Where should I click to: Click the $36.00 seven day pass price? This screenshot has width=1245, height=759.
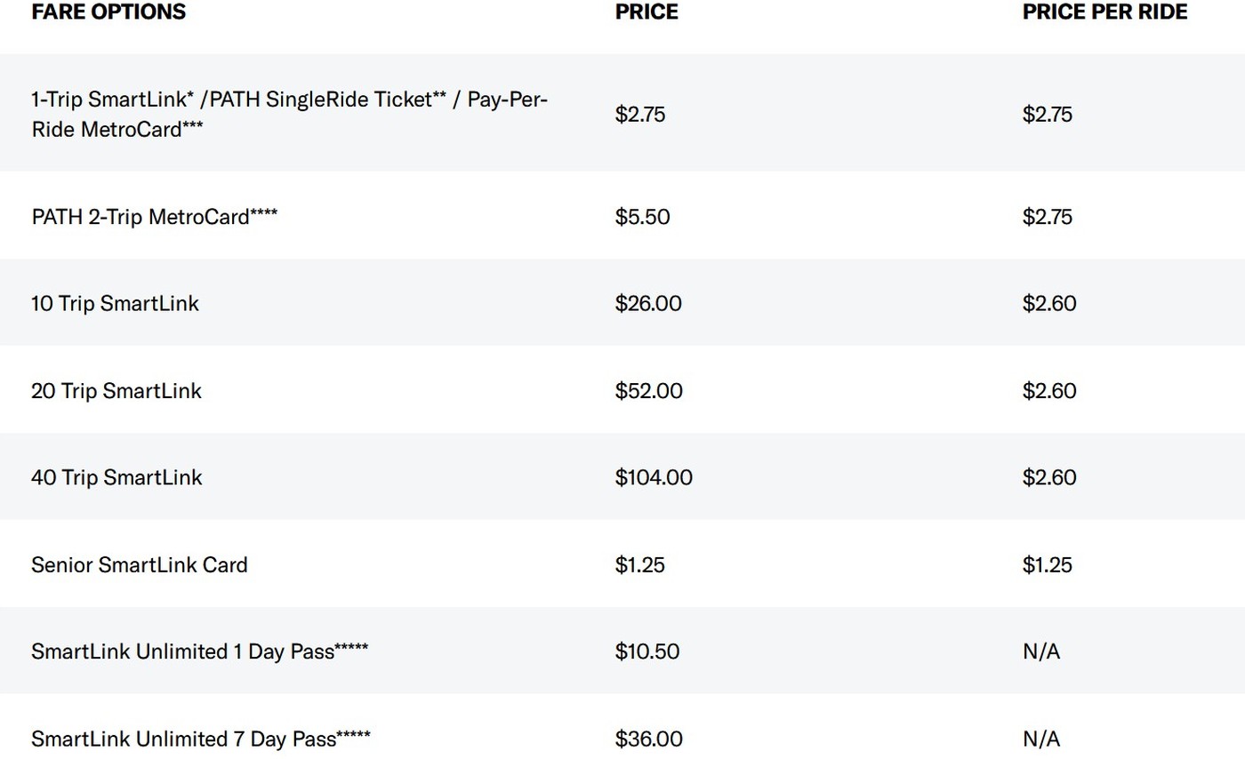click(649, 739)
